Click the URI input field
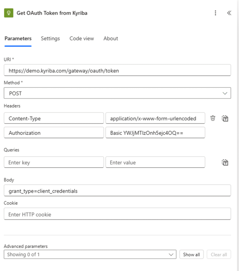The width and height of the screenshot is (239, 271). [x=117, y=71]
